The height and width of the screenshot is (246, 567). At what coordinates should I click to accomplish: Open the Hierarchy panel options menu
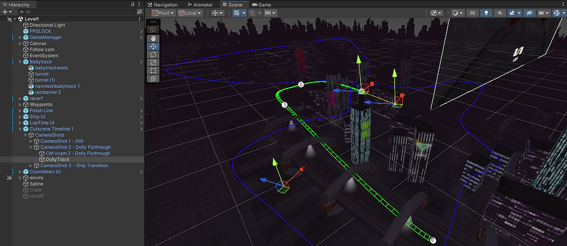(x=139, y=5)
